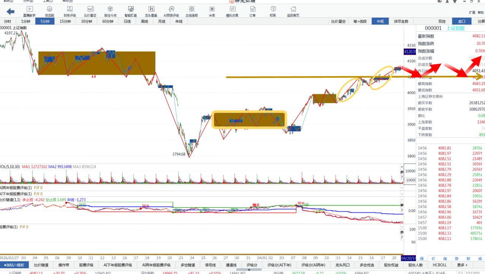The height and width of the screenshot is (274, 485).
Task: Select the 15分钟 period tab
Action: tap(65, 21)
